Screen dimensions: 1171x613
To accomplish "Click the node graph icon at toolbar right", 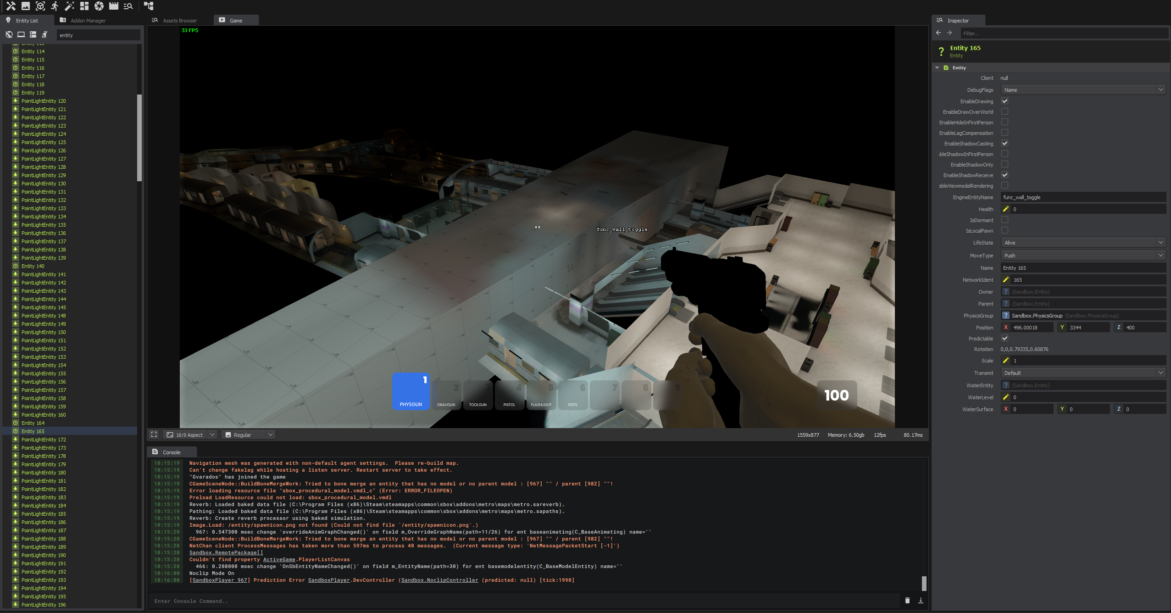I will [x=148, y=6].
